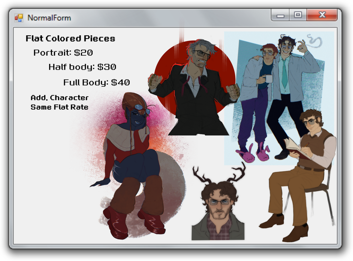Viewport: 353px width, 261px height.
Task: Select the Flat Colored Pieces heading
Action: click(x=70, y=38)
